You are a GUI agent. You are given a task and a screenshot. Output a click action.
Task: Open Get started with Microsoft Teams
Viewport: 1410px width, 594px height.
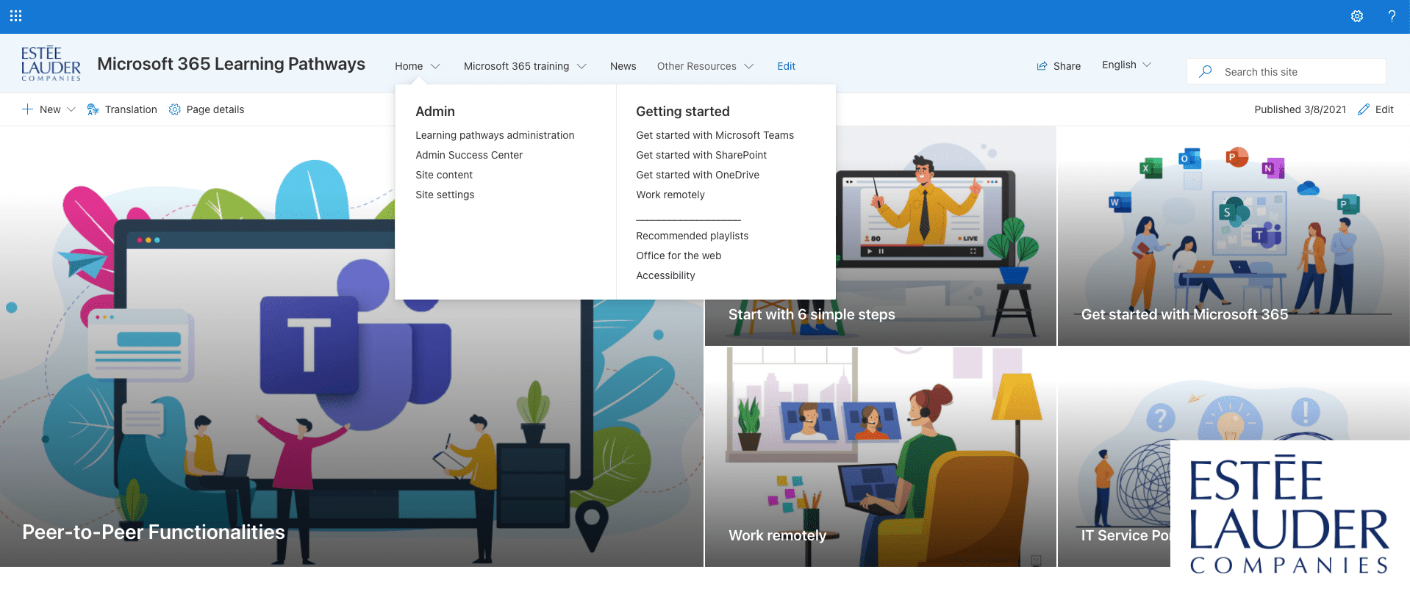pos(715,135)
